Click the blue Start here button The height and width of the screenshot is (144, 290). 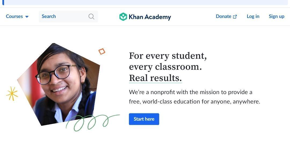click(x=144, y=119)
